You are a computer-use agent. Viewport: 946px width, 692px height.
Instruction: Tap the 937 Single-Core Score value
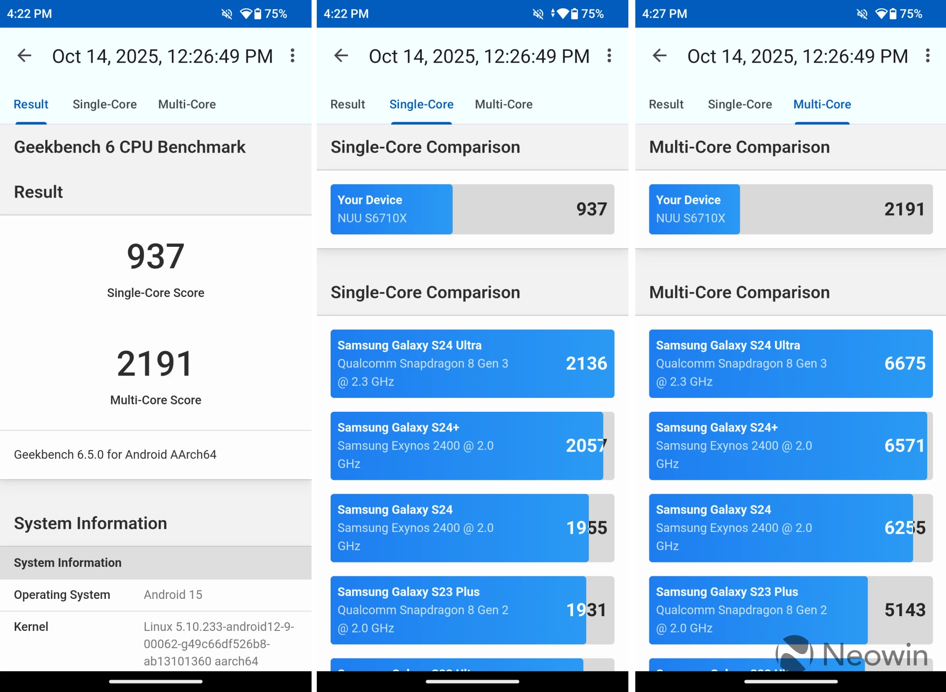(x=156, y=257)
